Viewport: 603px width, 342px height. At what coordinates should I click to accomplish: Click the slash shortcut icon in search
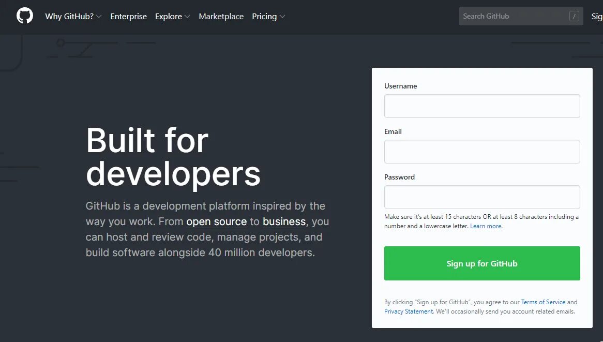574,16
